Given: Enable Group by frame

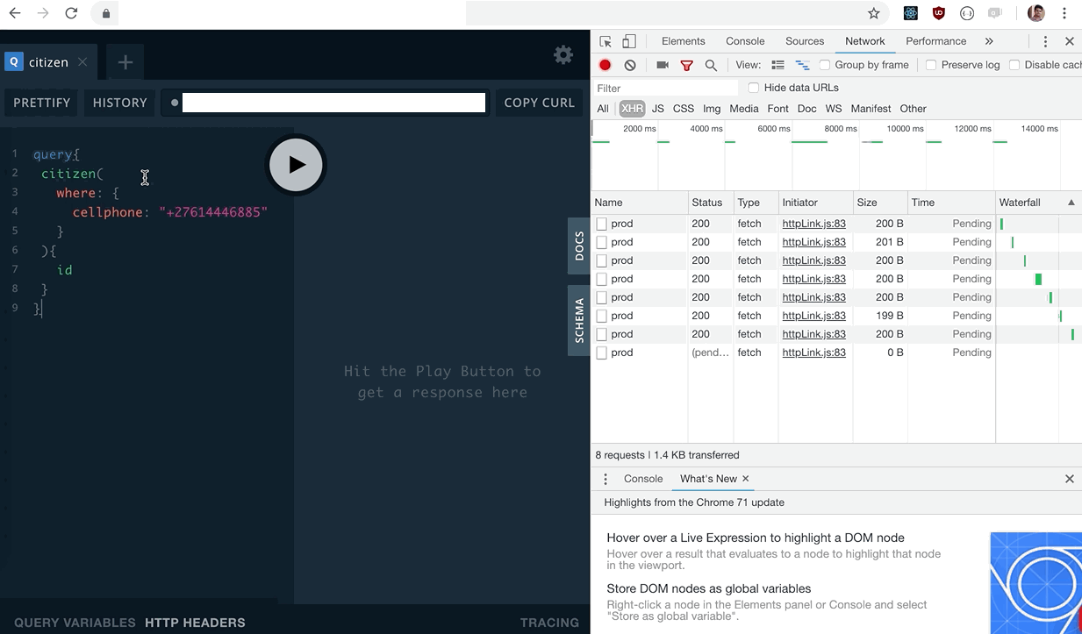Looking at the screenshot, I should 825,65.
